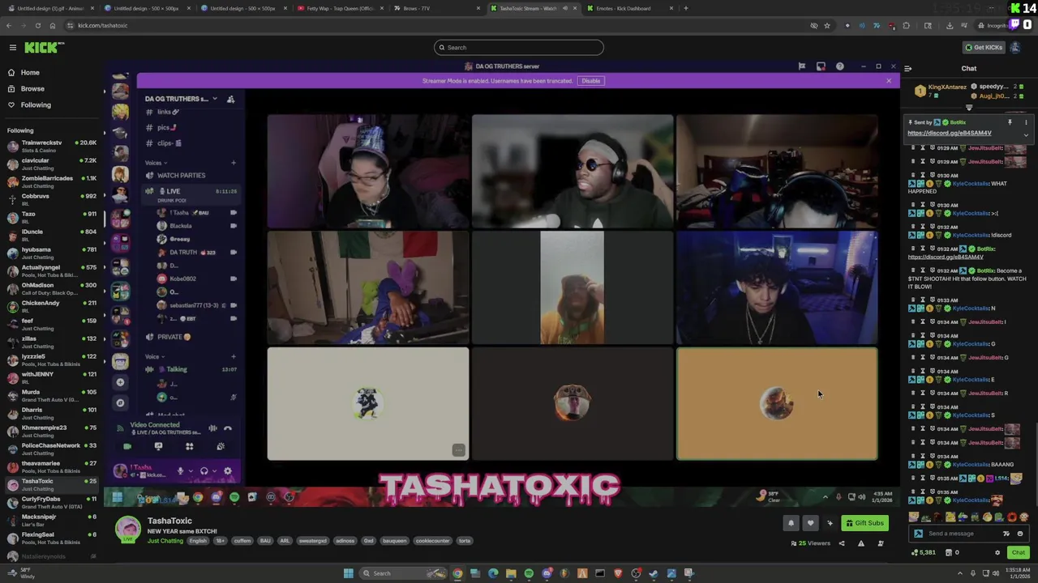The height and width of the screenshot is (583, 1038).
Task: Open the Kick sidebar hamburger menu
Action: (x=12, y=47)
